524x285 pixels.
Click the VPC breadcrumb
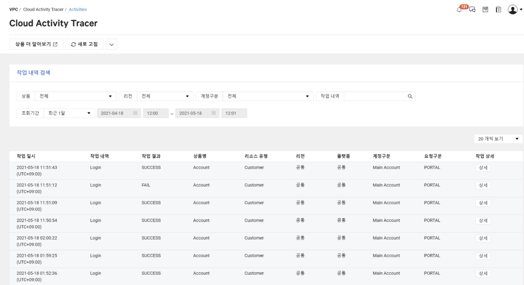(14, 9)
